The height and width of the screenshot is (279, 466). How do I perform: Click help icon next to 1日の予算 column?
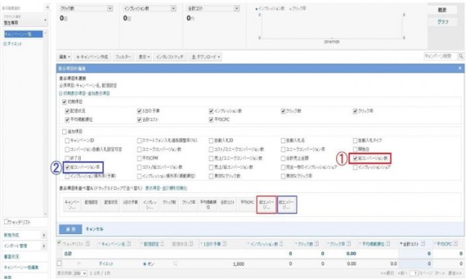click(224, 243)
